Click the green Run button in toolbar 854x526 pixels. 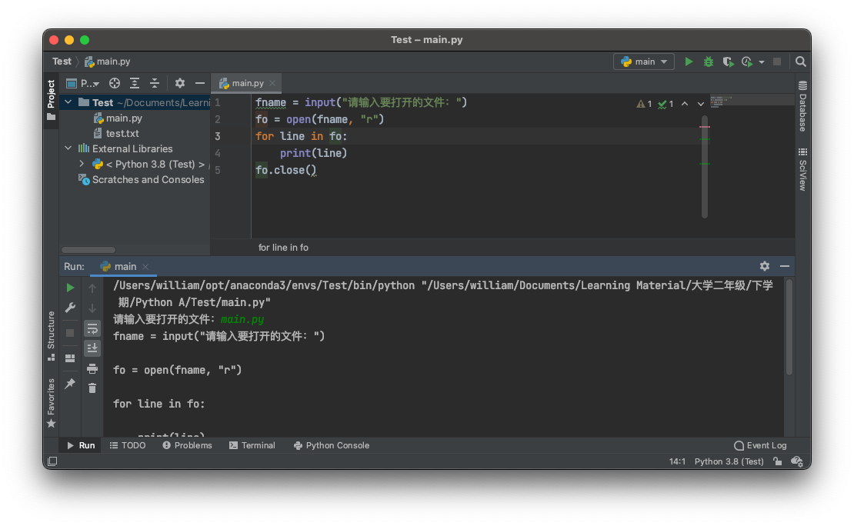point(689,62)
